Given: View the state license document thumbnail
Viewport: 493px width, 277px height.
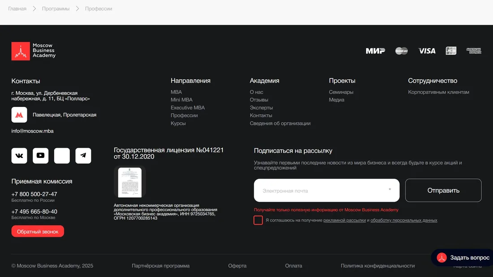Looking at the screenshot, I should [130, 181].
